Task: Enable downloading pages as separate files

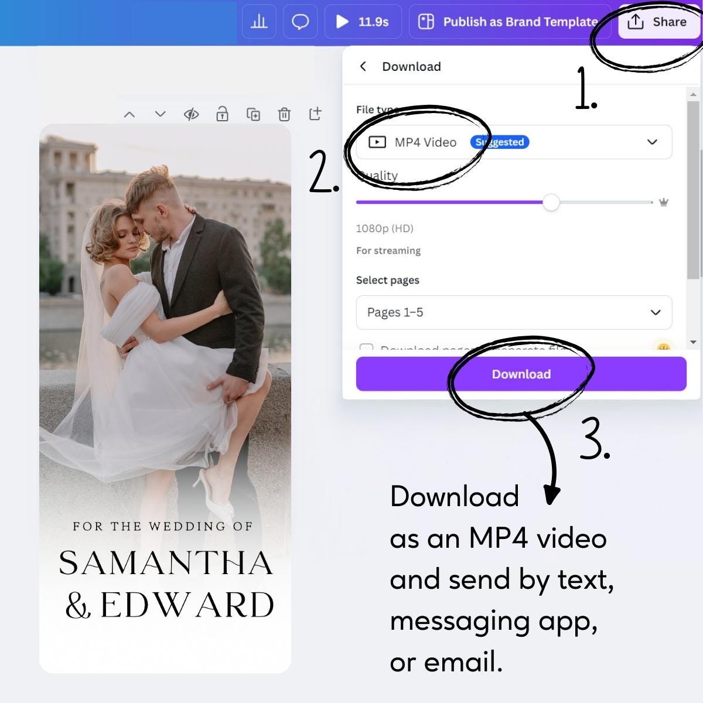Action: tap(367, 348)
